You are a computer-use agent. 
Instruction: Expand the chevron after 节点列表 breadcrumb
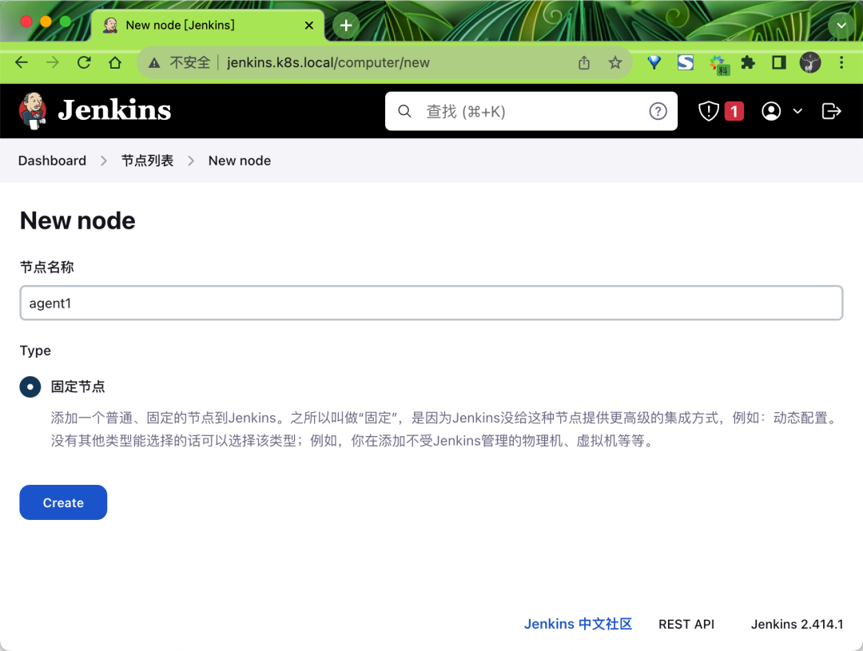(191, 161)
